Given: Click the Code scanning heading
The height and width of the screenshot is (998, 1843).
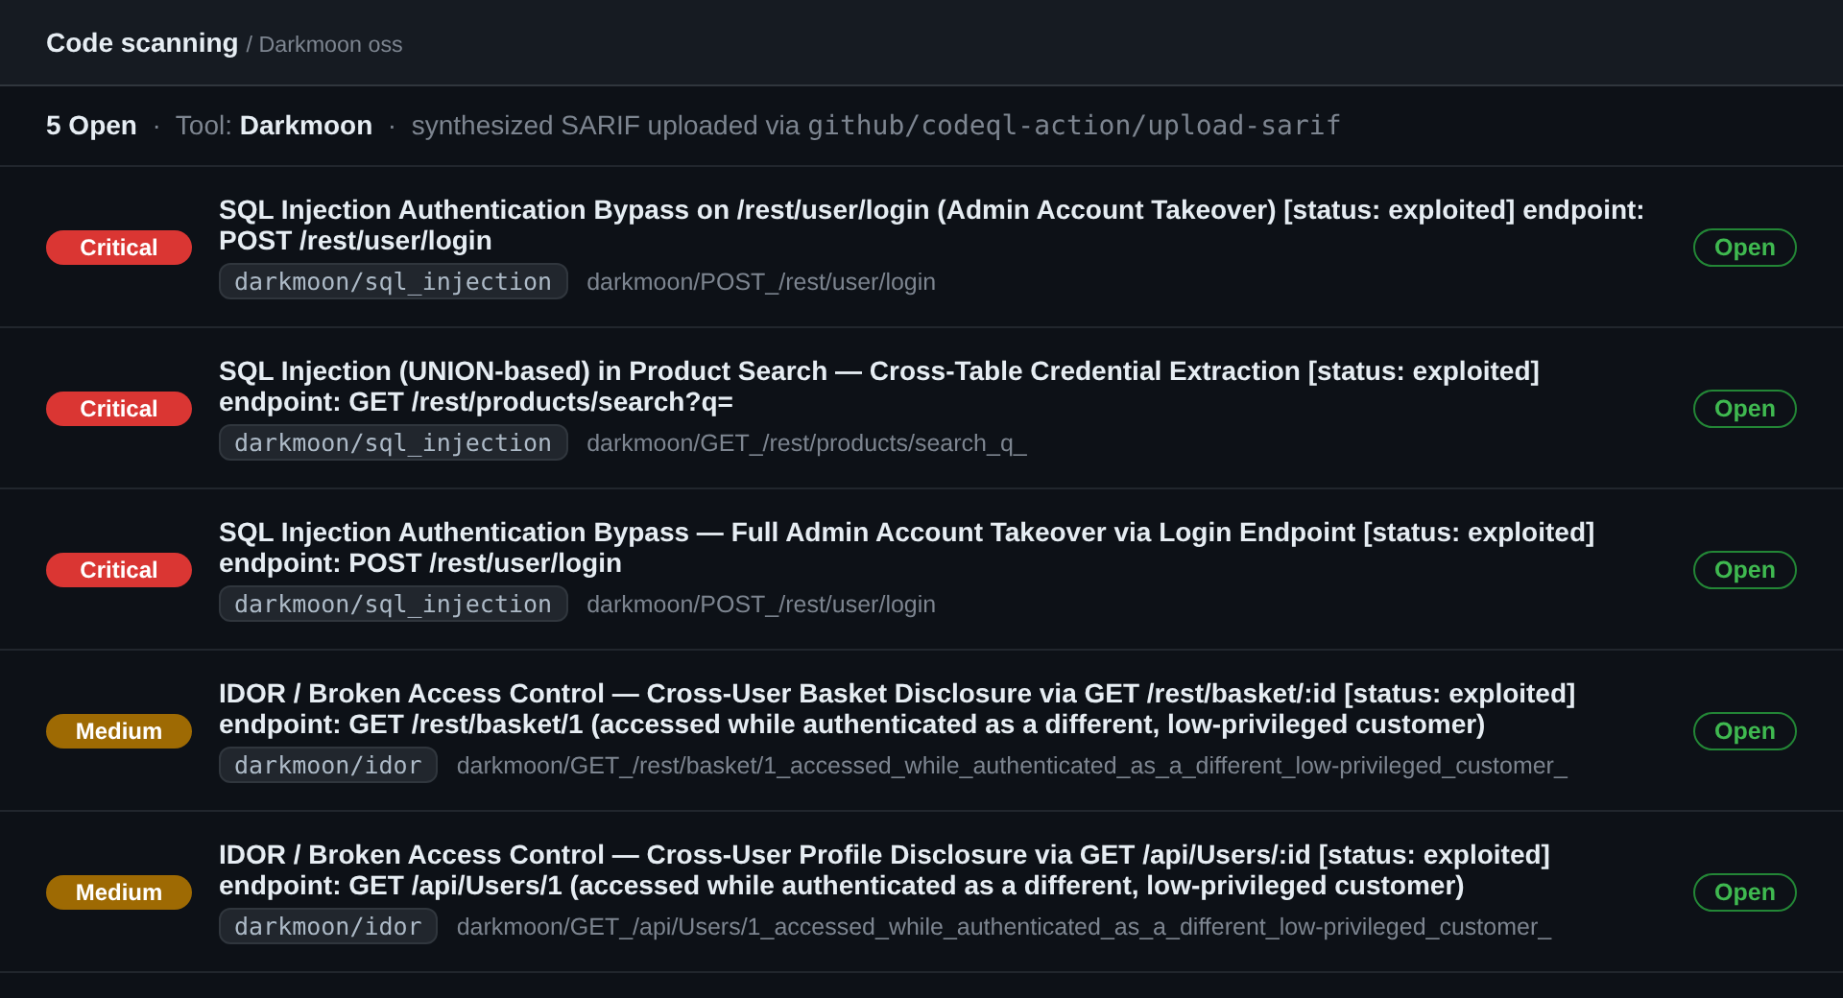Looking at the screenshot, I should click(x=142, y=43).
